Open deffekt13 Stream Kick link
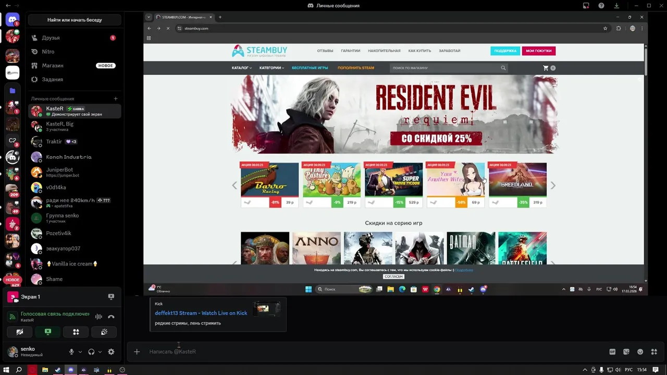 (x=201, y=313)
